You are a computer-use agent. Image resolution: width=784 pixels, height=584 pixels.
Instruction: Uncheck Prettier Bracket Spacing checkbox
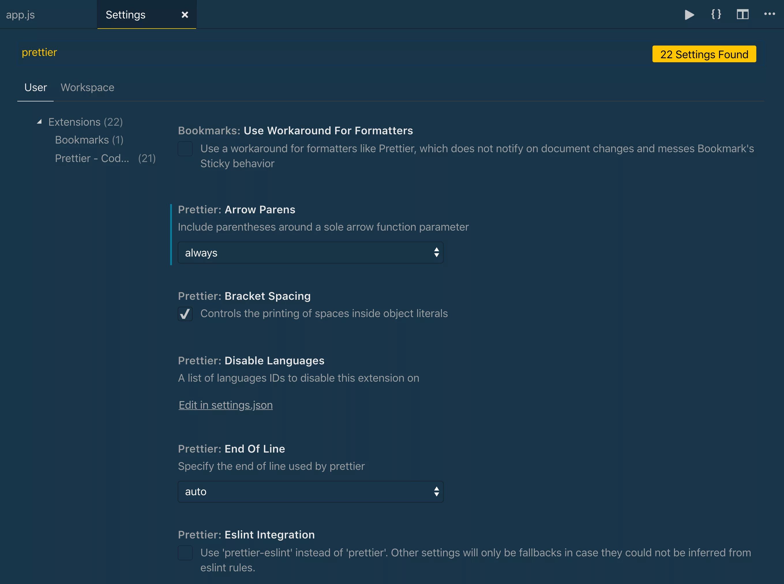185,314
